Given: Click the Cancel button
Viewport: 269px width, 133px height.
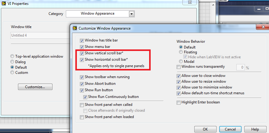Looking at the screenshot, I should [x=230, y=129].
